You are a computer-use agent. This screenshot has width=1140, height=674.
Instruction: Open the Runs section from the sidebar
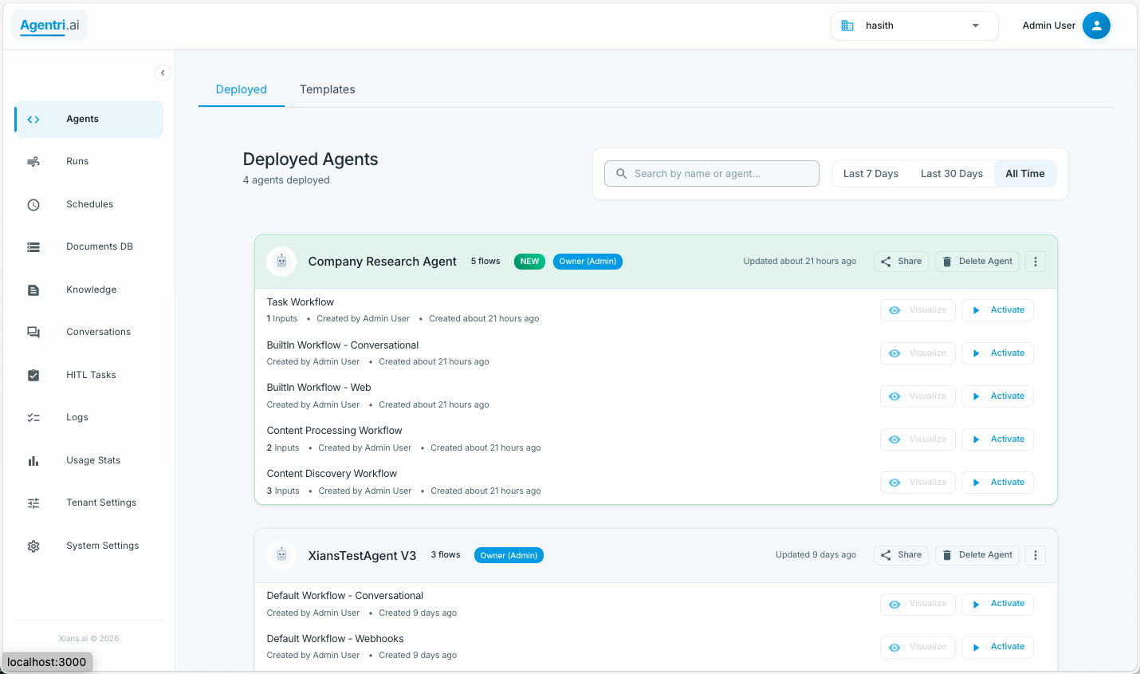pyautogui.click(x=77, y=161)
